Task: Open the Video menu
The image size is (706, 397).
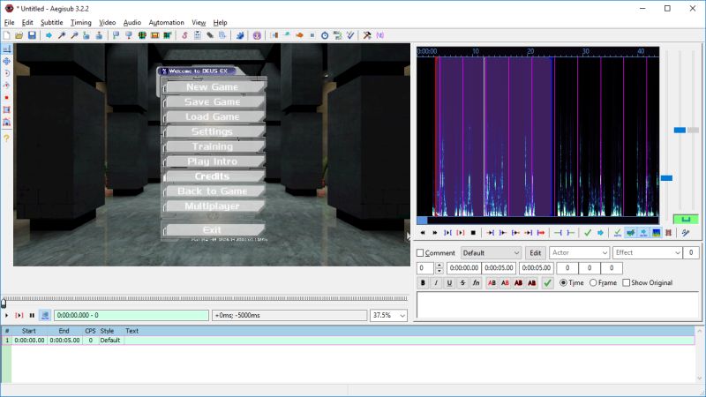Action: [107, 23]
